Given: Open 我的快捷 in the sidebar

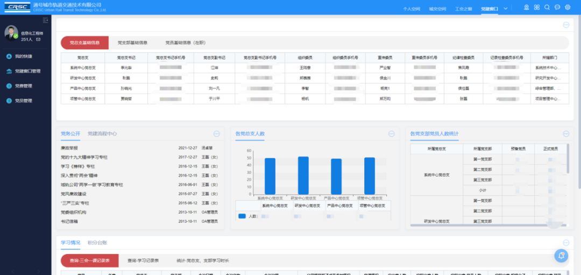Looking at the screenshot, I should [23, 56].
